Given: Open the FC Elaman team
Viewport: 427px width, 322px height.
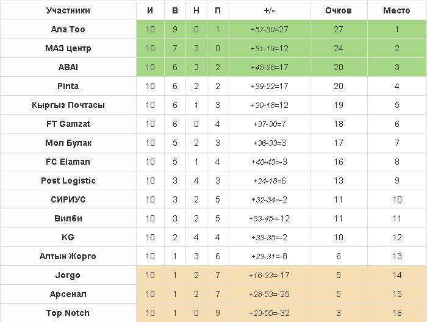Looking at the screenshot, I should pos(68,162).
